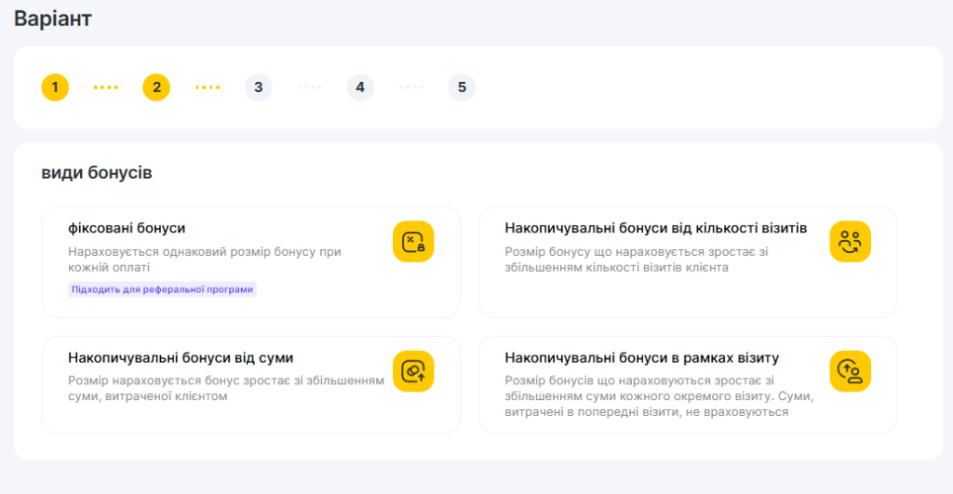The height and width of the screenshot is (494, 953).
Task: Click the per-visit bonus person icon
Action: 850,371
